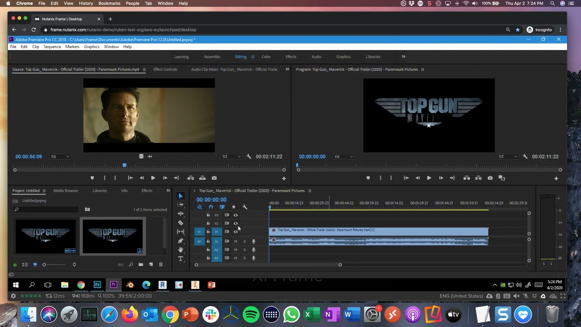Toggle the lock on track V2
Image resolution: width=581 pixels, height=327 pixels.
(x=208, y=223)
